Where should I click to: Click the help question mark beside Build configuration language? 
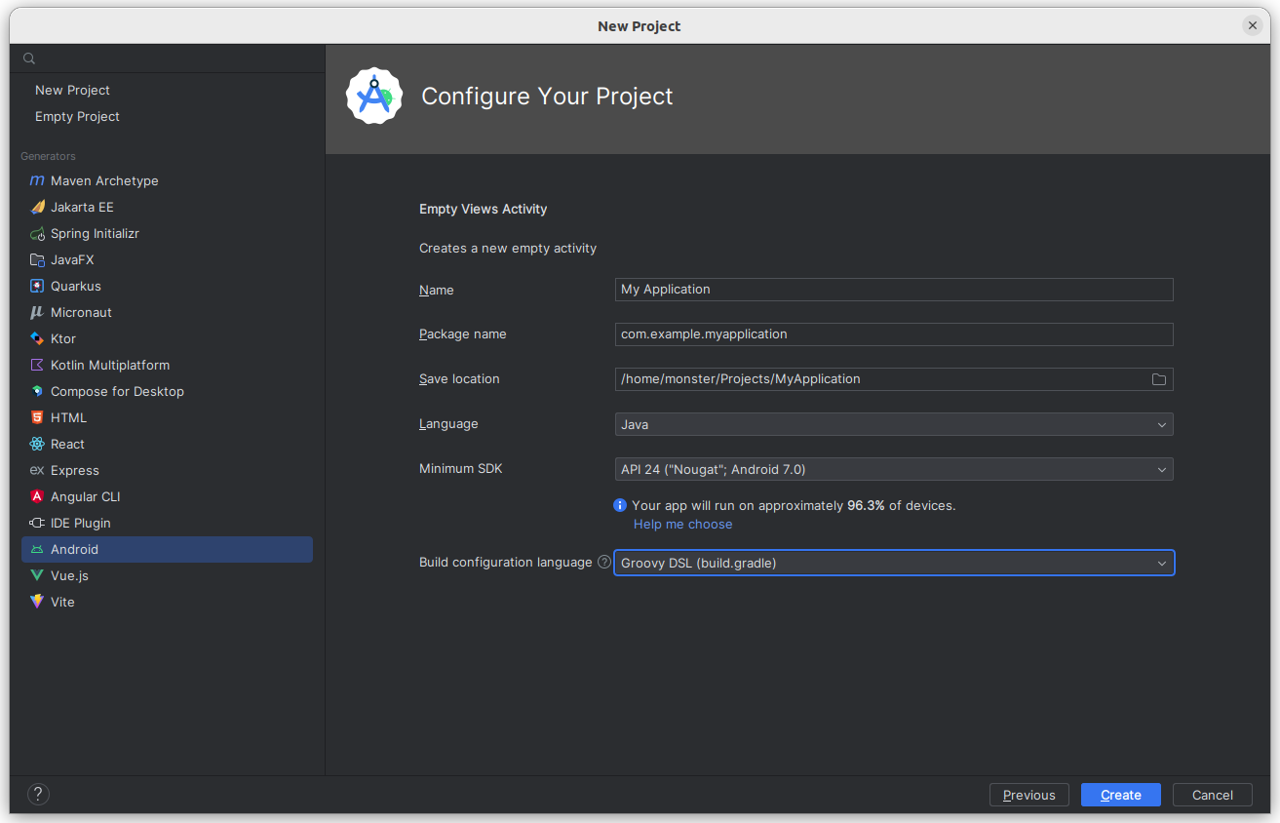(604, 562)
